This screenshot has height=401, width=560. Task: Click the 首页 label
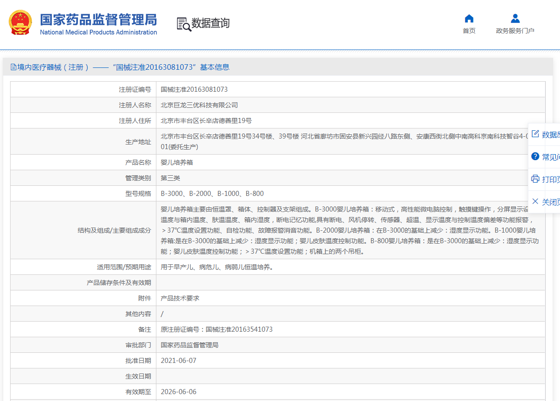pos(469,31)
